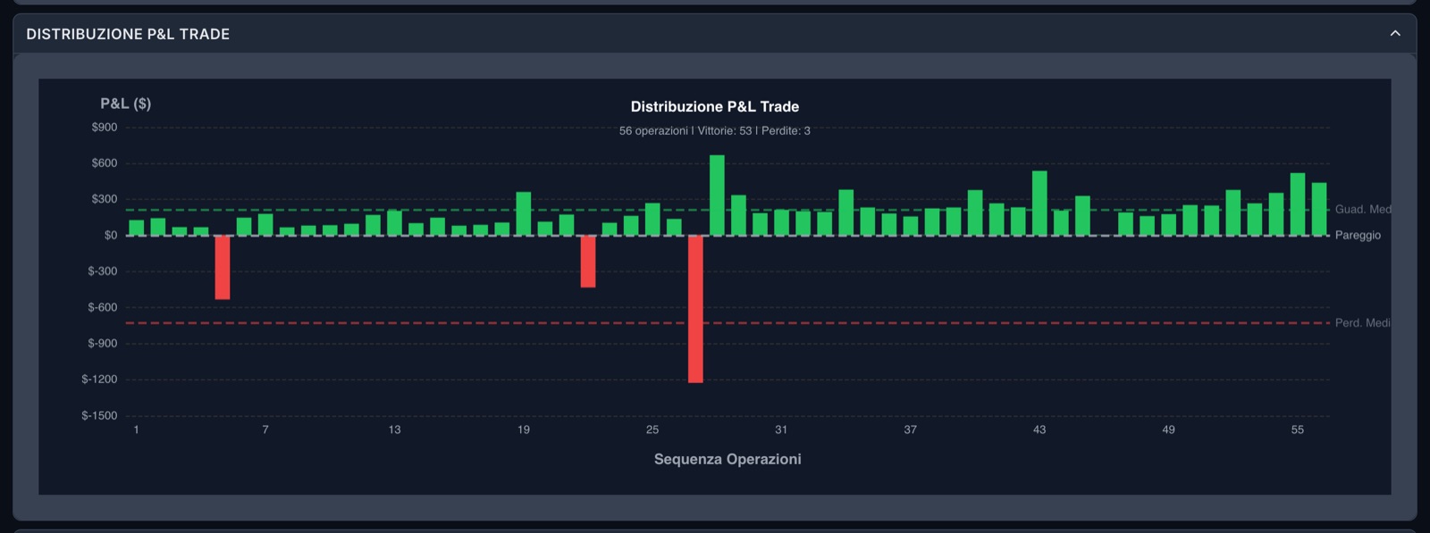Select the largest red loss bar near $-1200

695,309
